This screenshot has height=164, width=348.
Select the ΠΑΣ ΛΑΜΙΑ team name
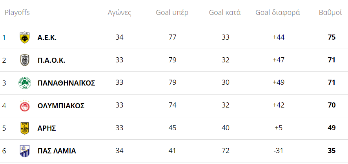click(56, 151)
